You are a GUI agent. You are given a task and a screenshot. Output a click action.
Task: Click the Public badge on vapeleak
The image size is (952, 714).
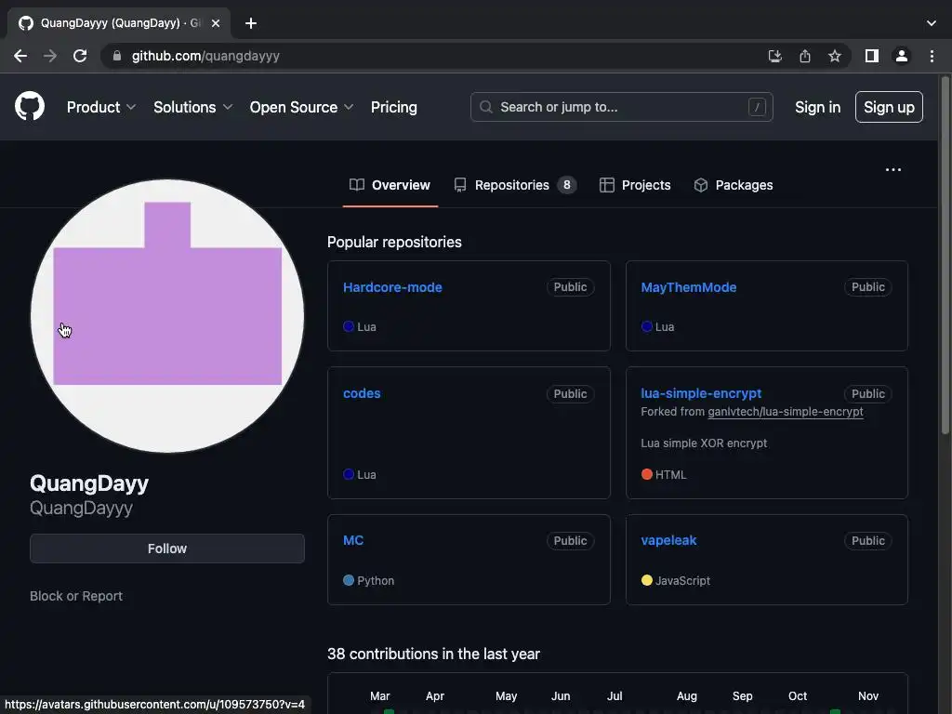867,540
